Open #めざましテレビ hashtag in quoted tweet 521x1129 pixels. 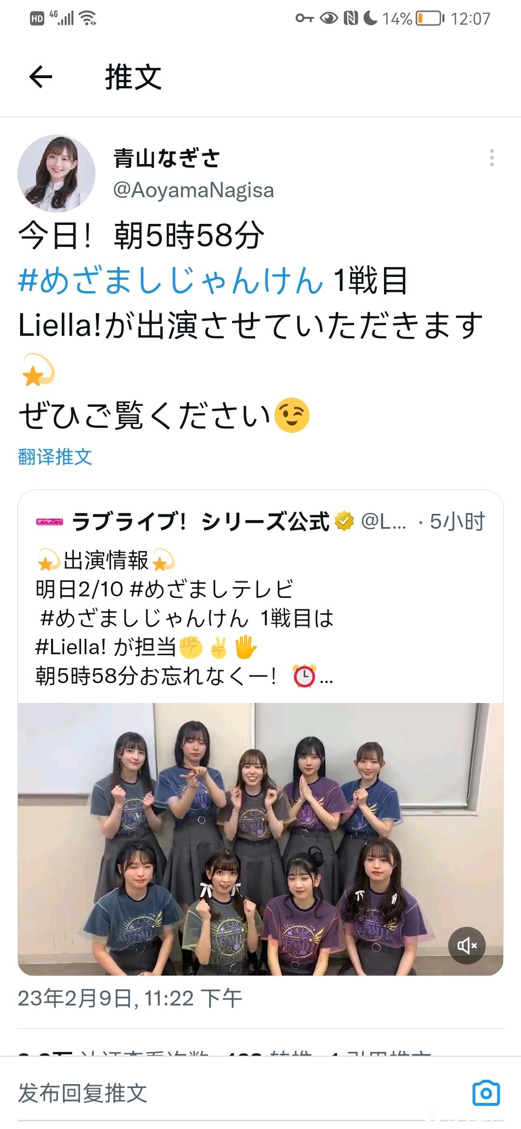(x=212, y=589)
